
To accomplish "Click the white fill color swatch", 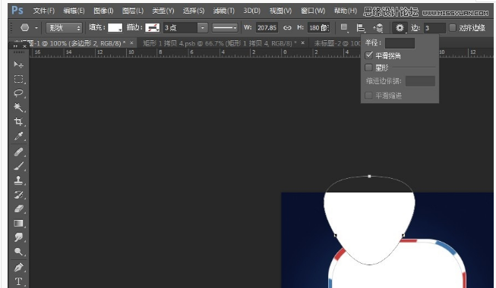I will (115, 28).
